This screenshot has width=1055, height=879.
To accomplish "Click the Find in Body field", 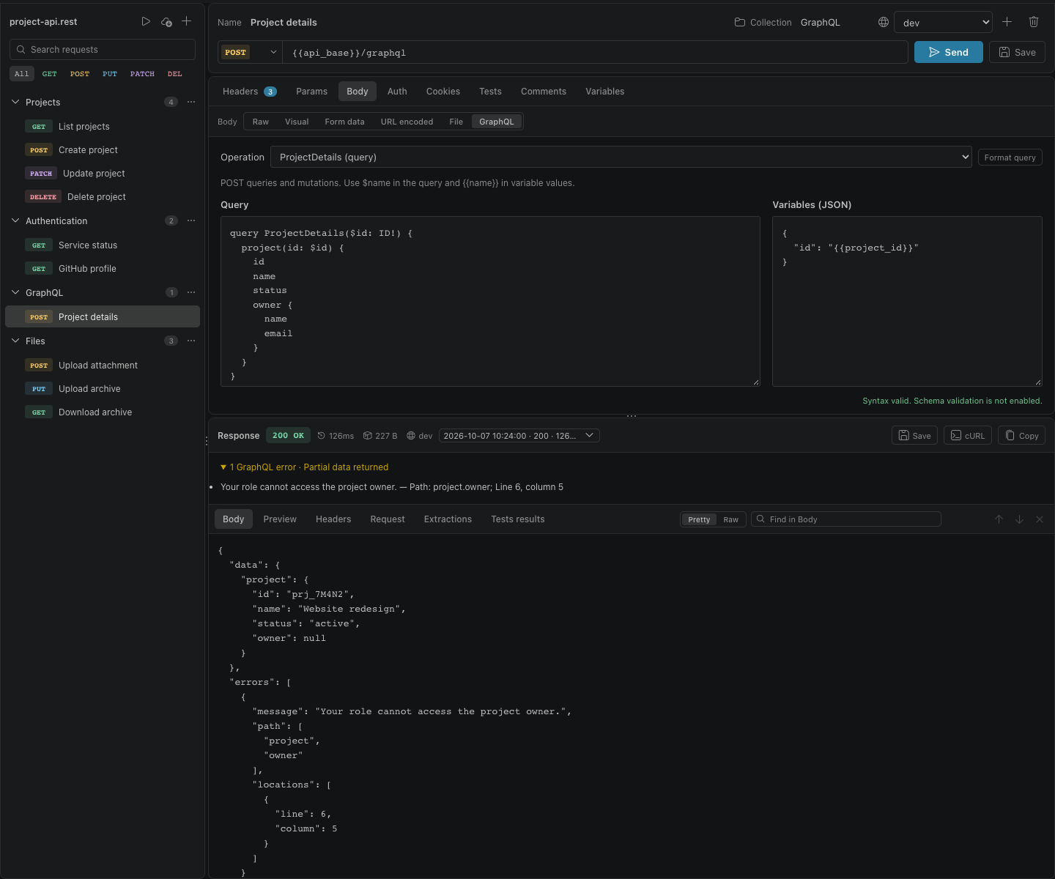I will click(x=845, y=519).
